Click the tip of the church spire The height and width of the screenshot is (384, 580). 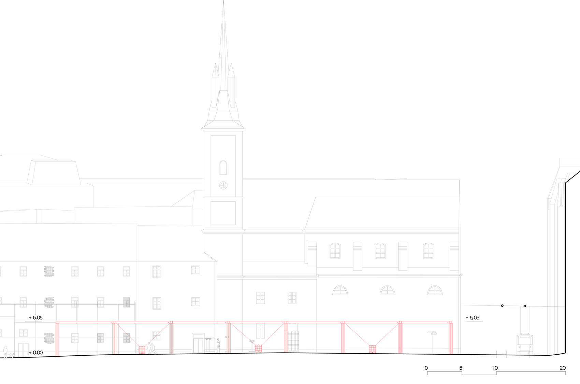click(223, 2)
